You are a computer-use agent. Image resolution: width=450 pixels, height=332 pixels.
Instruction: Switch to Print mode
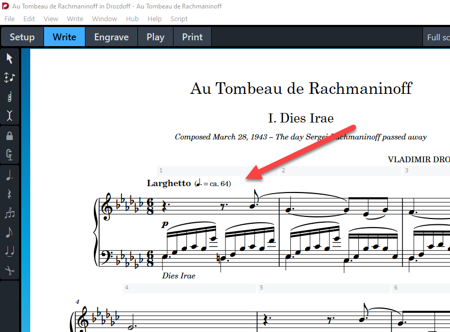coord(192,37)
